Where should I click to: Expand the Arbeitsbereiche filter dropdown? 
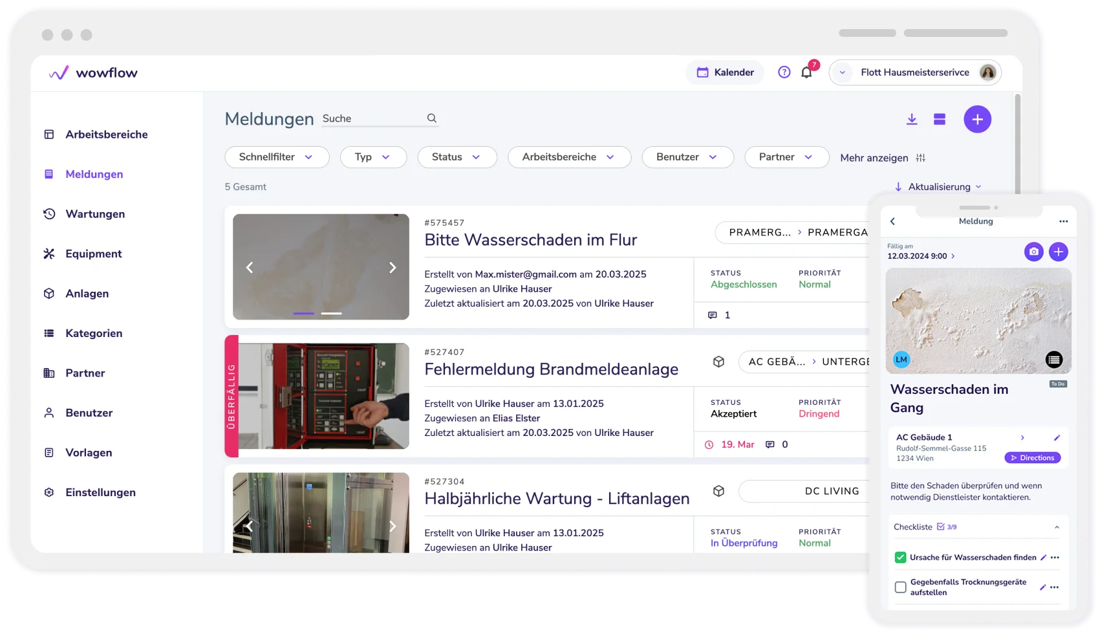click(569, 157)
